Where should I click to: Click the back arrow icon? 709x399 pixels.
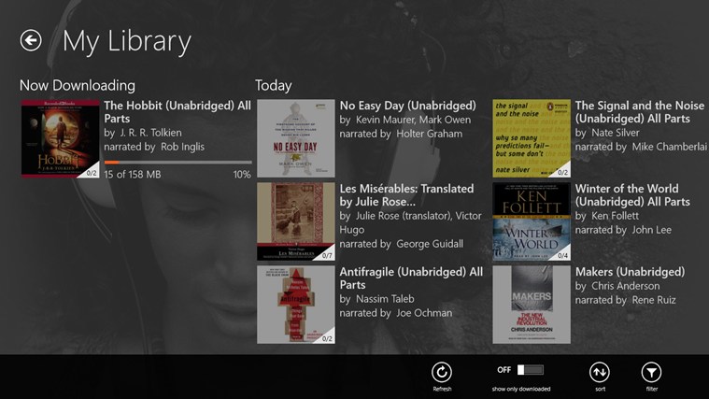pos(31,40)
